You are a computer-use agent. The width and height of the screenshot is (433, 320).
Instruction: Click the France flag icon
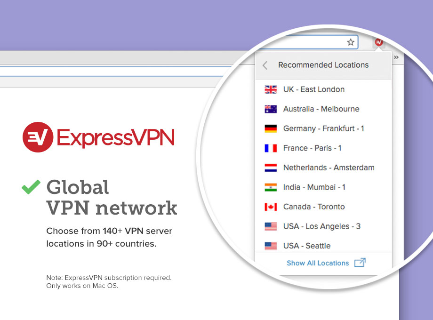(x=271, y=148)
